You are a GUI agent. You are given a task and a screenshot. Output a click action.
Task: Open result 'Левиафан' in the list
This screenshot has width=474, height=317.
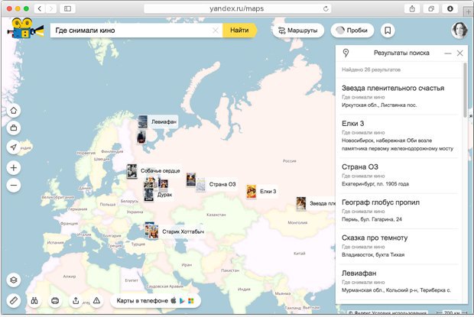coord(399,281)
